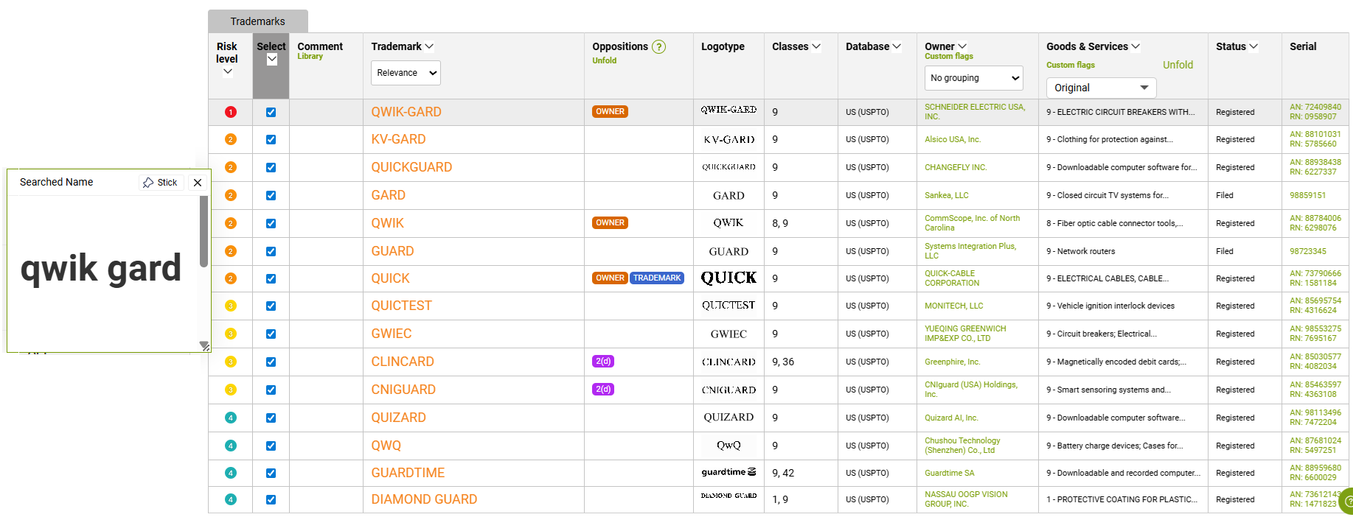Uncheck the KV-GARD row checkbox
The width and height of the screenshot is (1353, 517).
pos(271,139)
